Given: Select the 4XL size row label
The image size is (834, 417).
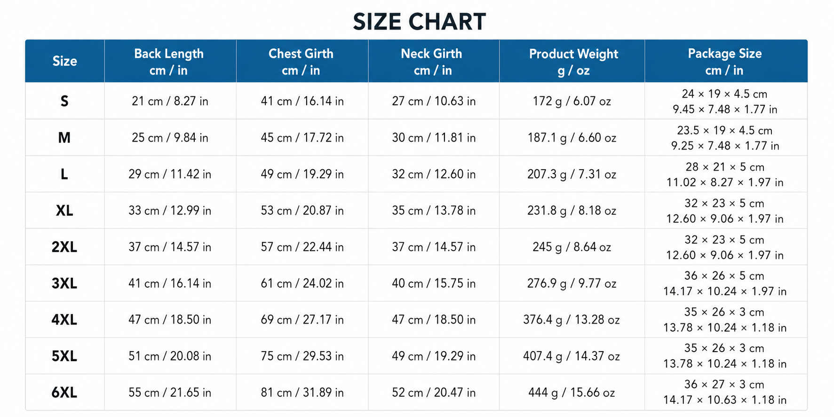Looking at the screenshot, I should tap(64, 320).
